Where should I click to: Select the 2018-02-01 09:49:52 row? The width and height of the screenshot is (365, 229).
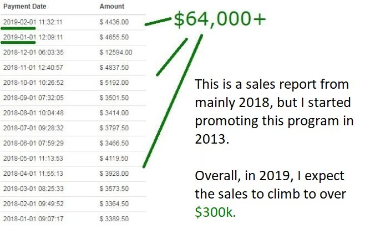[73, 204]
